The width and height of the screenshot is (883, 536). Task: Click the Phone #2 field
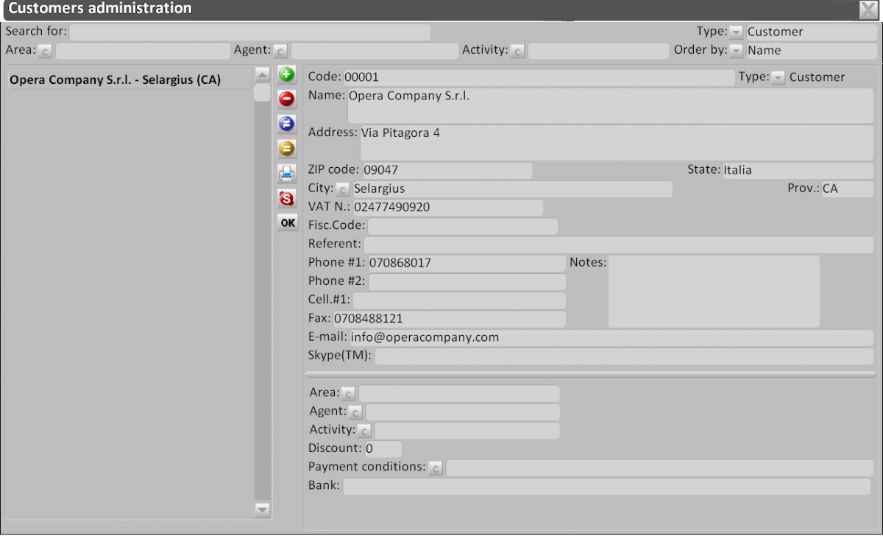point(467,281)
